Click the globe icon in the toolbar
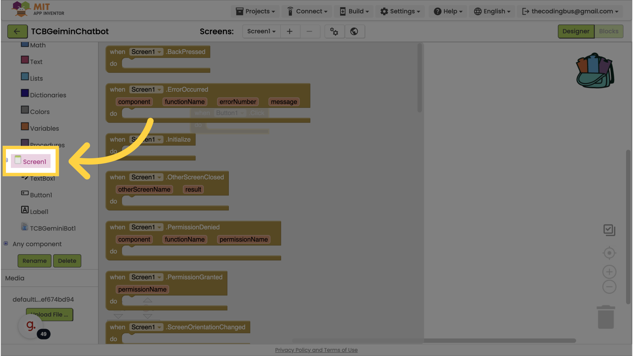This screenshot has height=356, width=633. (x=354, y=31)
